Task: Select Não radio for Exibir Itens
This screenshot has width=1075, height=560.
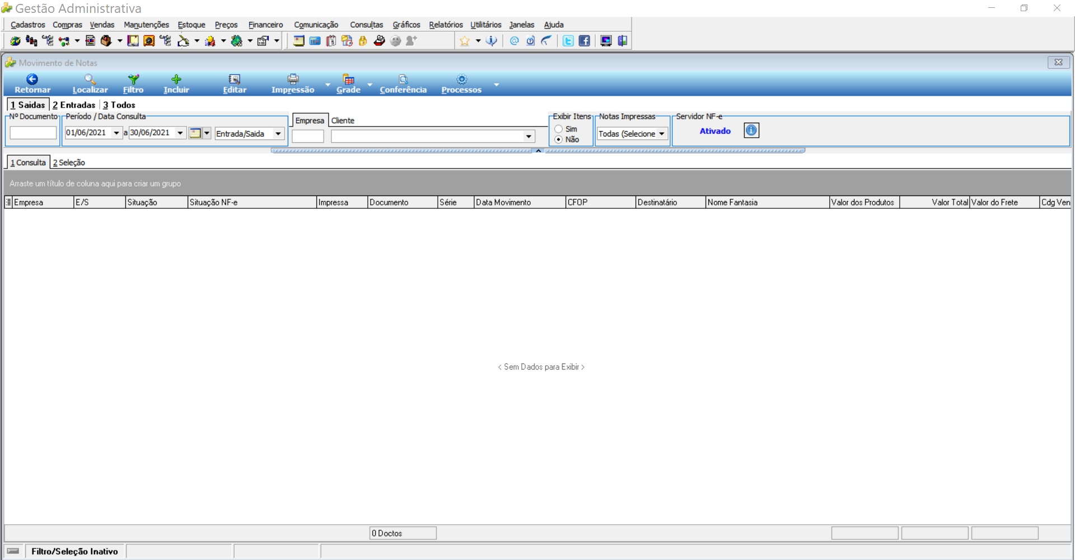Action: click(559, 139)
